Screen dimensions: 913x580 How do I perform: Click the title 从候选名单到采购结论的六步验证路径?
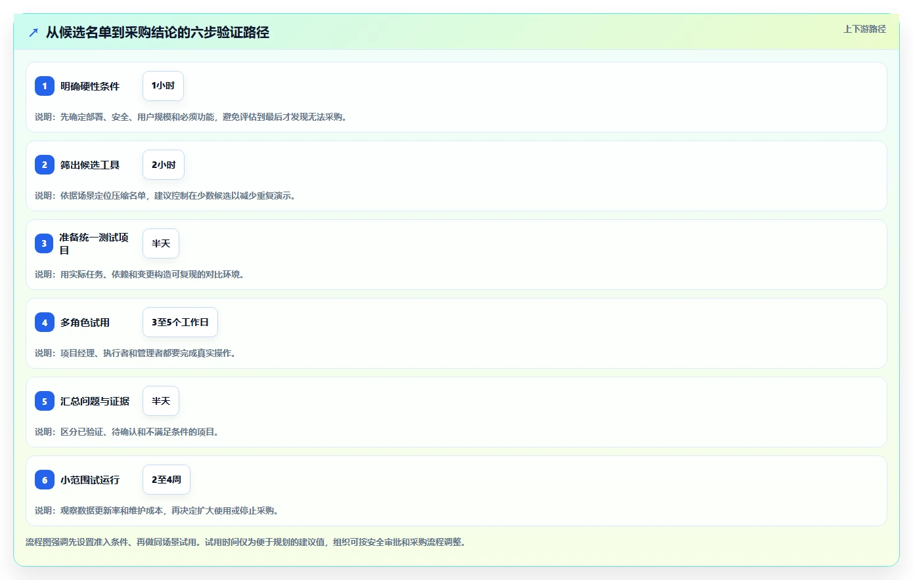pyautogui.click(x=158, y=32)
